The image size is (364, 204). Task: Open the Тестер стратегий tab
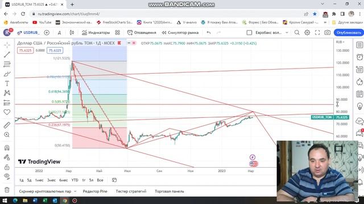click(131, 192)
